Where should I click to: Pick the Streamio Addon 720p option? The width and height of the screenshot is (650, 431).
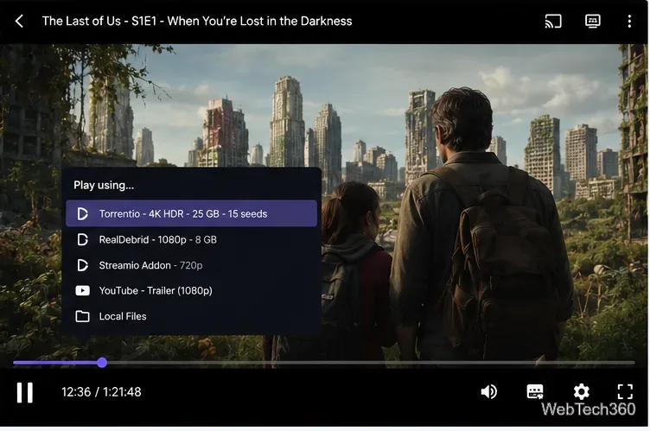point(192,265)
